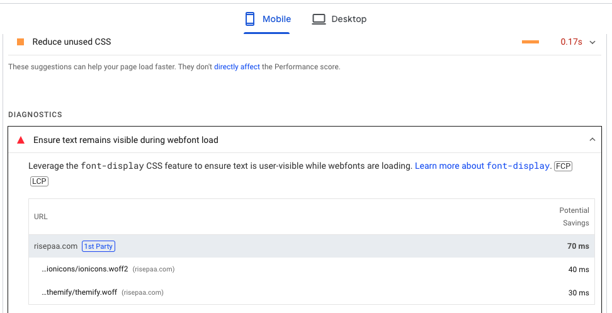
Task: Click orange square beside Reduce unused CSS
Action: tap(20, 42)
